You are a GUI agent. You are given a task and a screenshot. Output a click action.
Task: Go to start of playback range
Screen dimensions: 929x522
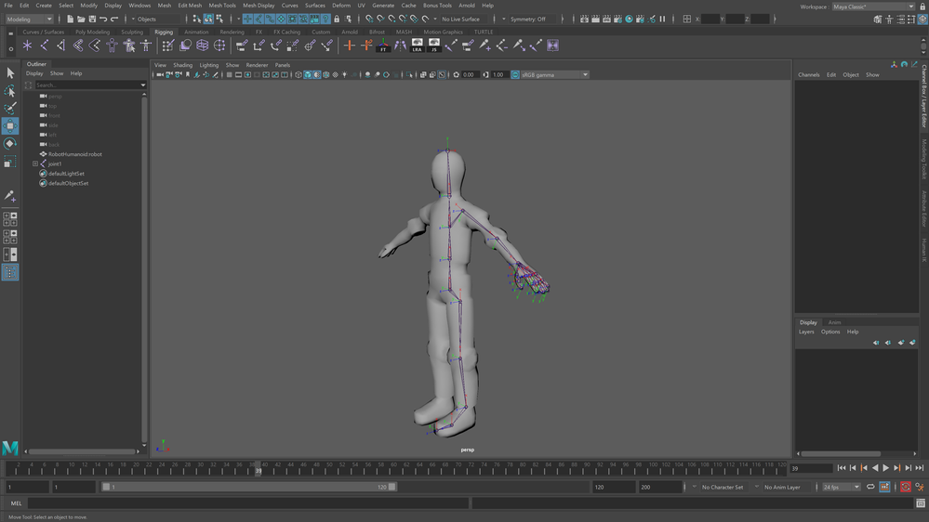click(x=842, y=468)
